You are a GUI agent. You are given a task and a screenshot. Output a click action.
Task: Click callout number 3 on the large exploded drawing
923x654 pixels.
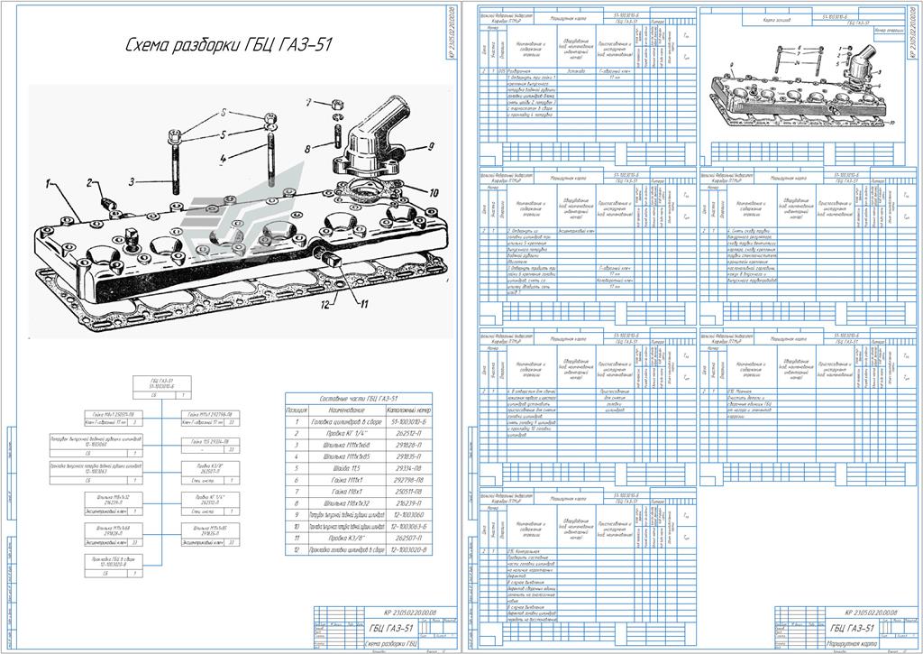pos(132,182)
